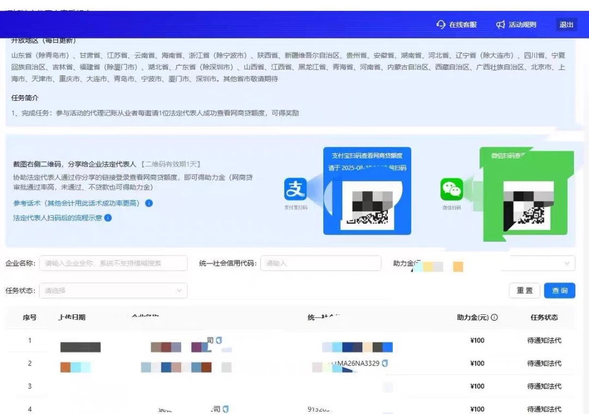Viewport: 589px width, 414px height.
Task: Copy company name in row 4
Action: (225, 409)
